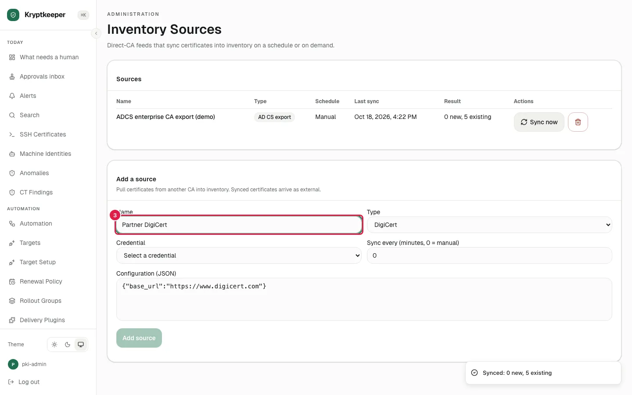The height and width of the screenshot is (395, 632).
Task: Click the AD CS export type badge
Action: coord(274,117)
